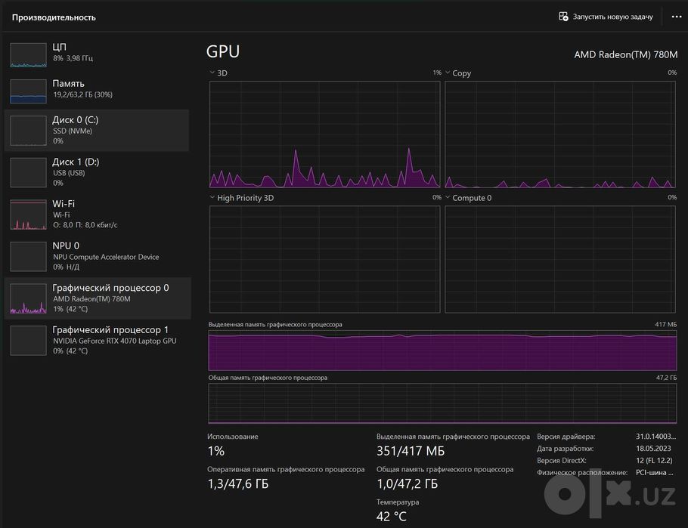Select the Память mini graph thumbnail

coord(28,91)
